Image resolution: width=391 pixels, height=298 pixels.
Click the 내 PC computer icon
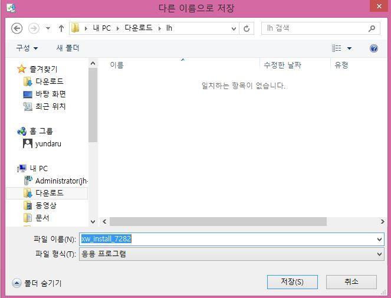pos(22,168)
